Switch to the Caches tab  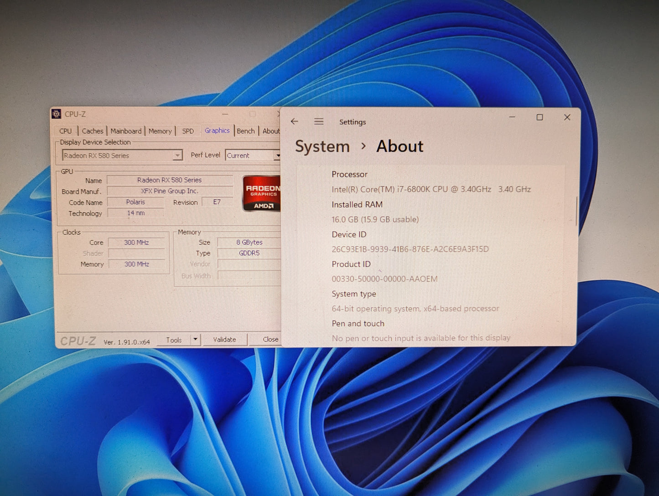pos(93,131)
